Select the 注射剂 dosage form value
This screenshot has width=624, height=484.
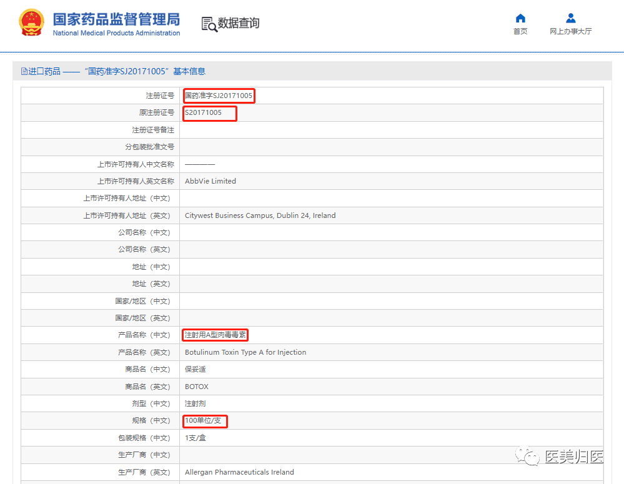[x=196, y=403]
